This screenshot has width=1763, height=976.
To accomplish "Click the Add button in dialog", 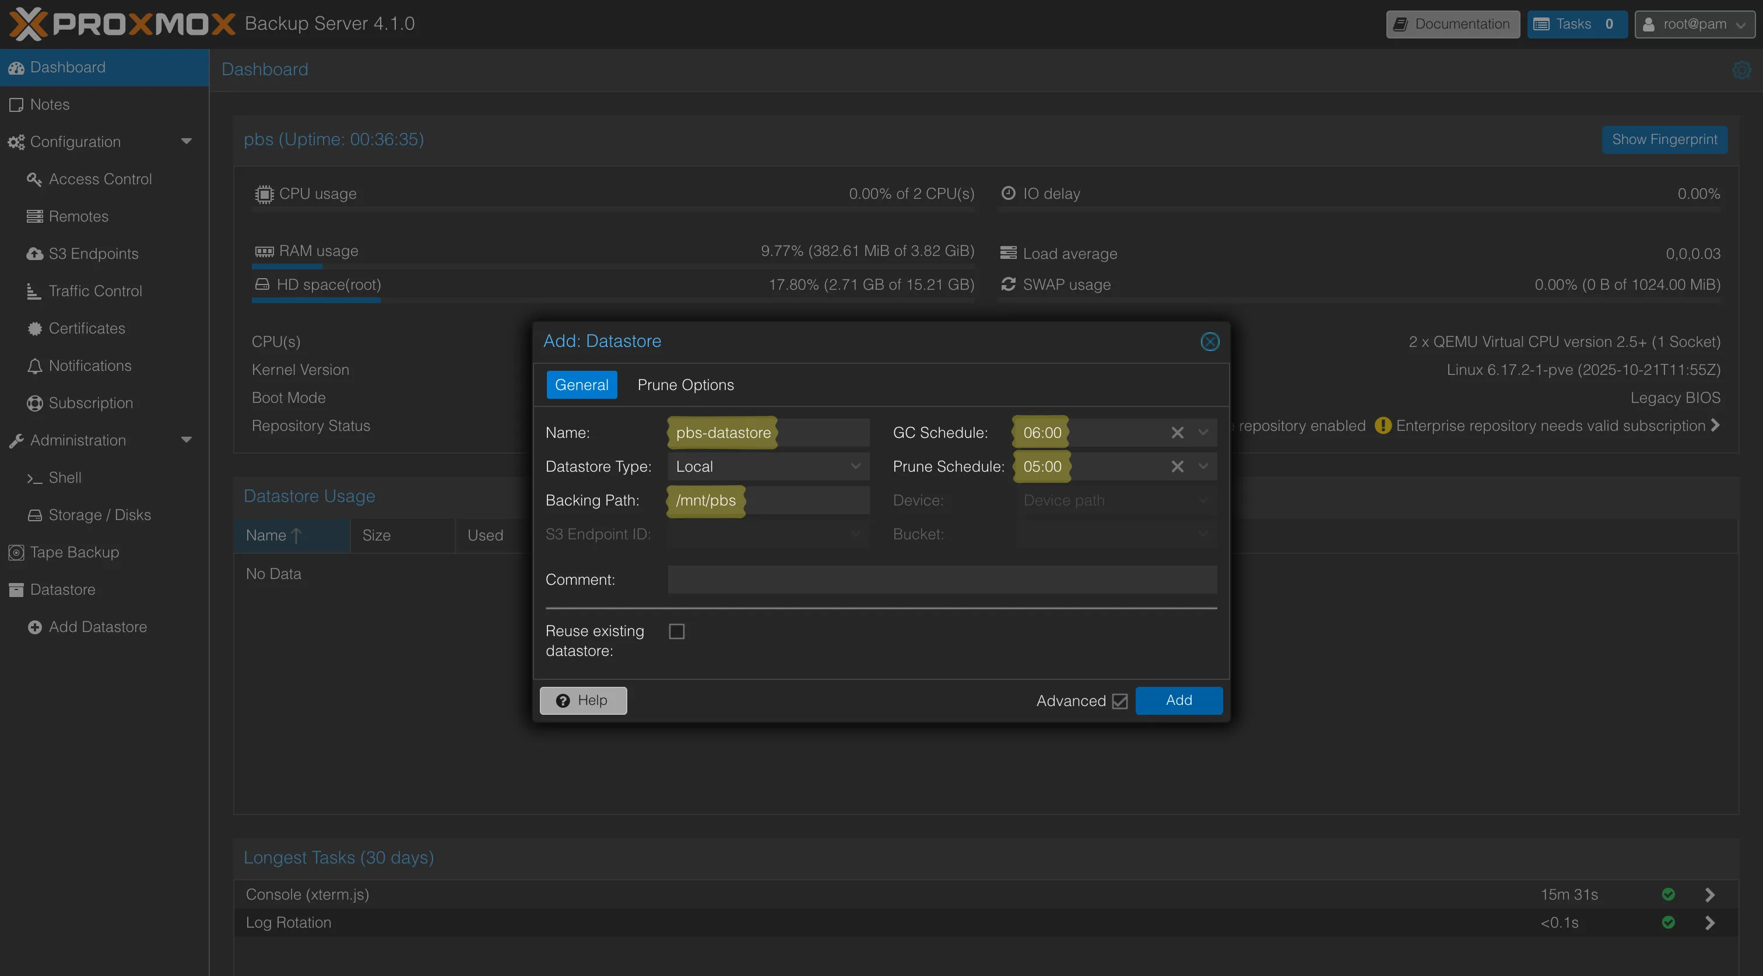I will coord(1178,700).
